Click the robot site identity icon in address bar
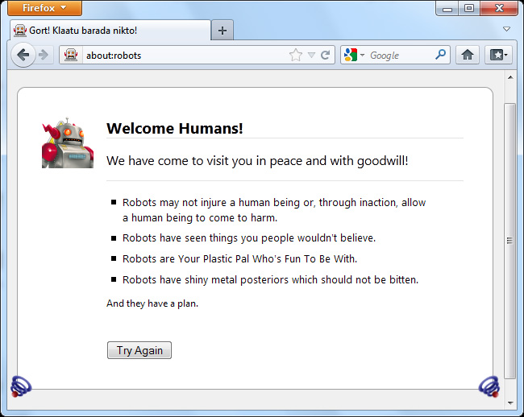Screen dimensions: 524x417 pos(71,55)
